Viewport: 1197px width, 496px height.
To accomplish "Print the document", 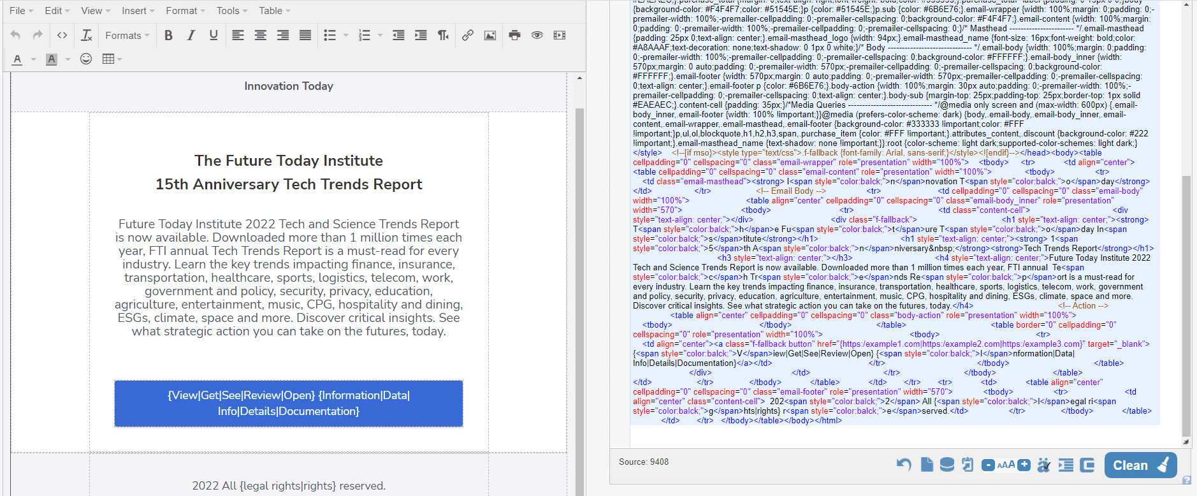I will point(514,35).
